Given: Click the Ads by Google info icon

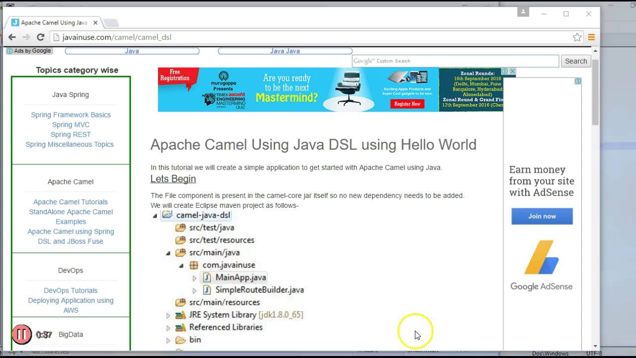Looking at the screenshot, I should pyautogui.click(x=9, y=51).
